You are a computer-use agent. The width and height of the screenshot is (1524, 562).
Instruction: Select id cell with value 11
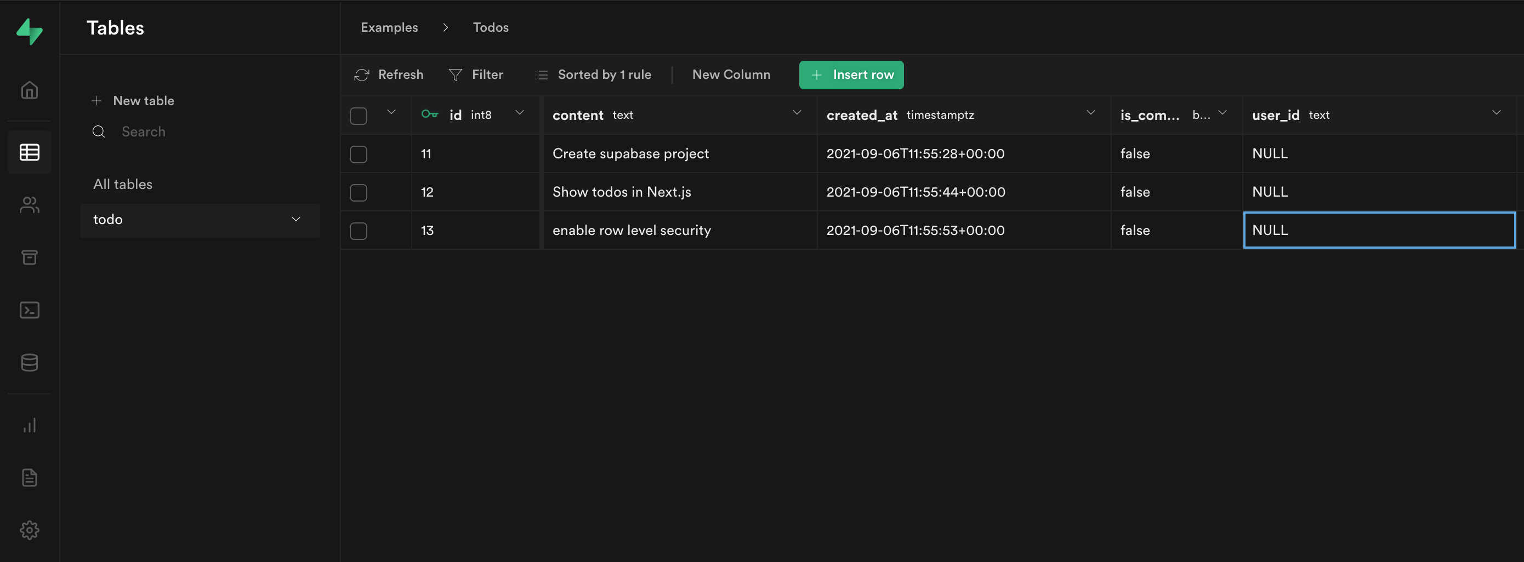[x=475, y=154]
